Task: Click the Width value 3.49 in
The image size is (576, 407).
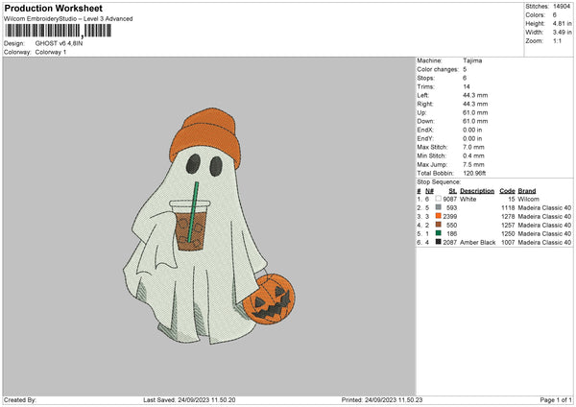Action: 562,33
